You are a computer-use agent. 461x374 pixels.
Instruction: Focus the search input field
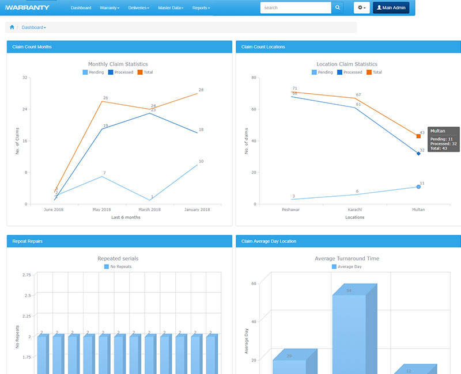click(x=296, y=7)
